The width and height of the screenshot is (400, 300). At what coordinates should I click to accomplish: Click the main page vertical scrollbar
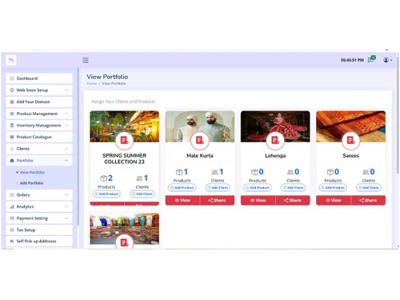[398, 114]
